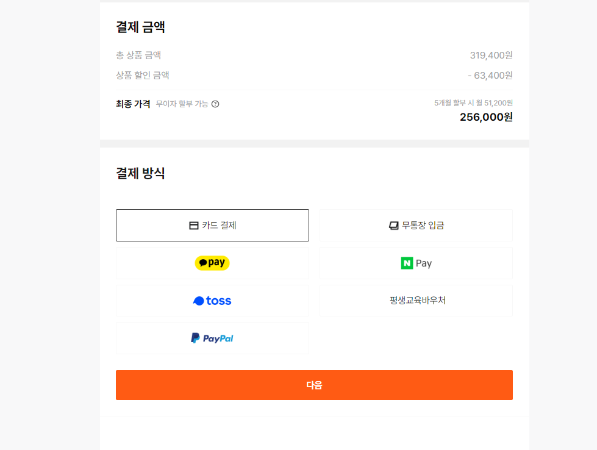Click the card icon inside 카드 결제 button
Image resolution: width=597 pixels, height=450 pixels.
[x=193, y=225]
